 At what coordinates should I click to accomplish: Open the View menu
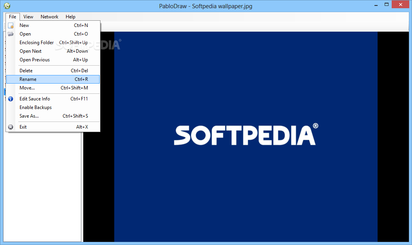coord(28,16)
